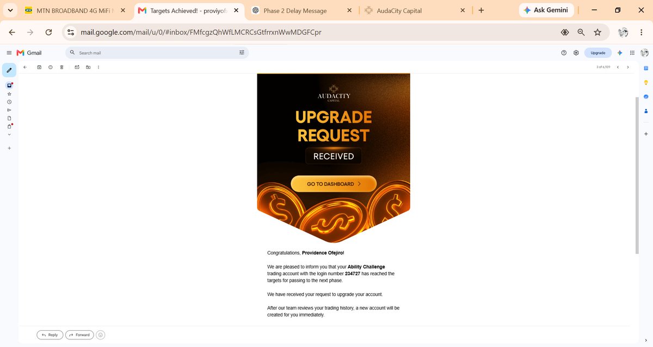Open Tasks side panel
Viewport: 653px width, 347px height.
pos(646,97)
